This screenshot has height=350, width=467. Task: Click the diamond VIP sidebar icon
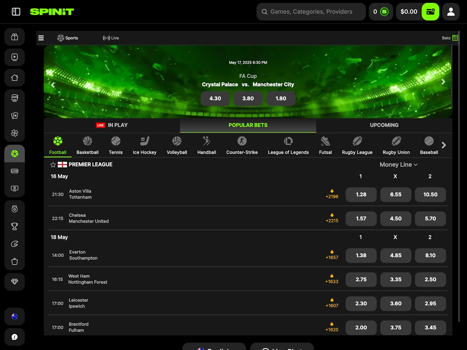[x=15, y=282]
